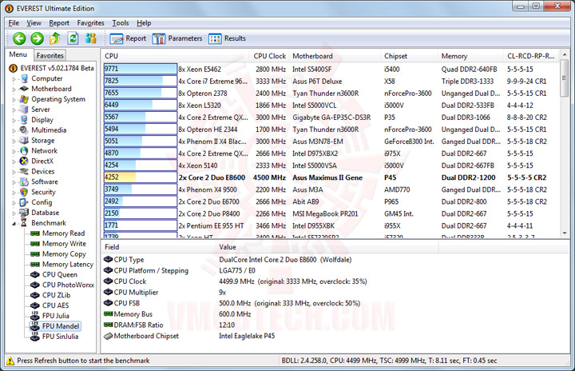Select the Benchmark hourglass icon
Image resolution: width=575 pixels, height=371 pixels.
(24, 222)
